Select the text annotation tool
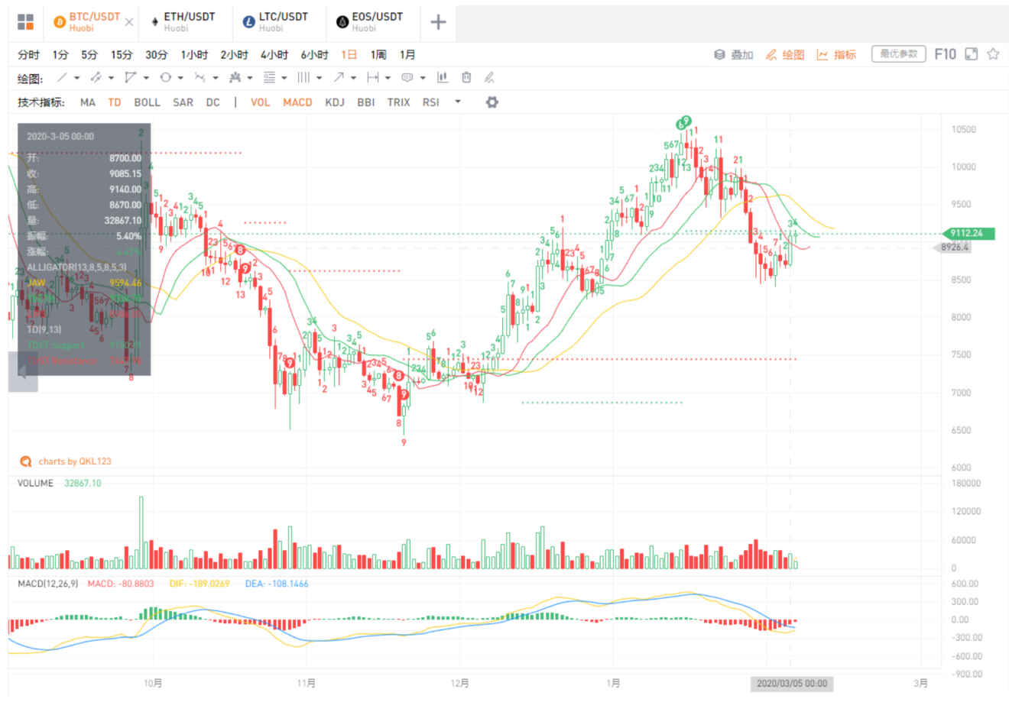Viewport: 1009px width, 712px height. coord(407,77)
